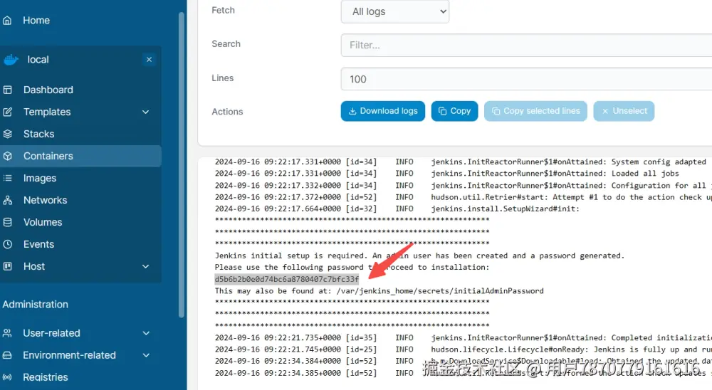The width and height of the screenshot is (712, 390).
Task: Navigate to Networks
Action: (x=45, y=200)
